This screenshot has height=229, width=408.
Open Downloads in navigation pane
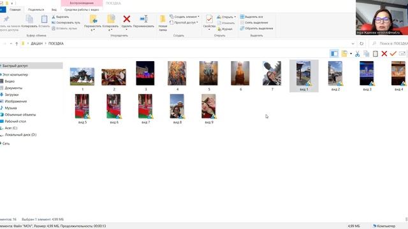11,95
